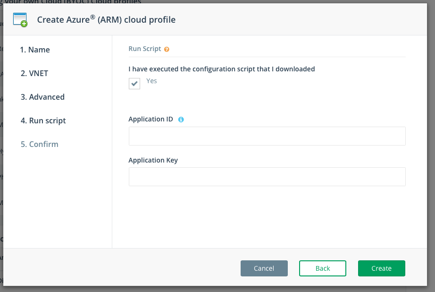Uncheck the Yes configuration script checkbox
This screenshot has height=292, width=435.
click(134, 83)
